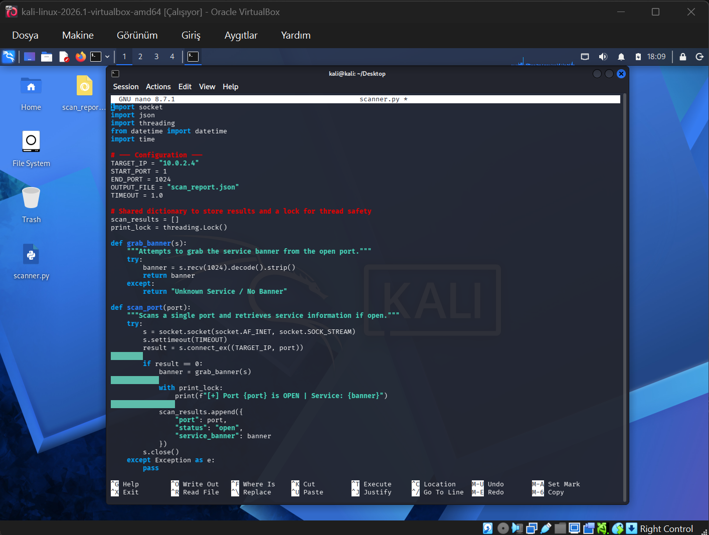Switch to workspace 3
The width and height of the screenshot is (709, 535).
point(156,57)
